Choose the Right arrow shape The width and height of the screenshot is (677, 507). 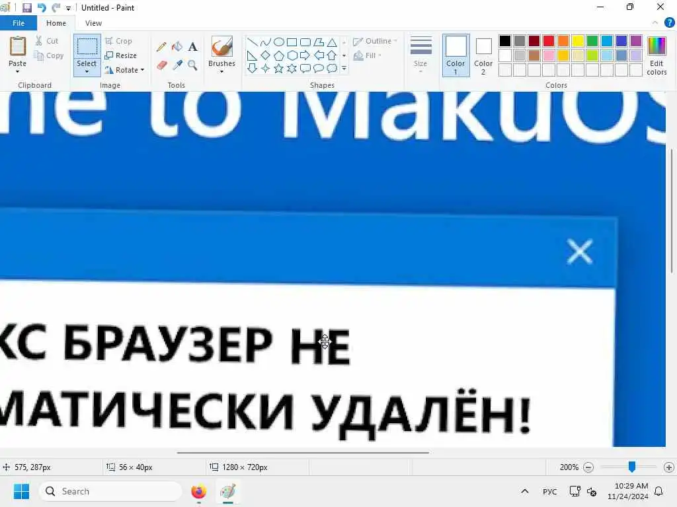click(305, 55)
